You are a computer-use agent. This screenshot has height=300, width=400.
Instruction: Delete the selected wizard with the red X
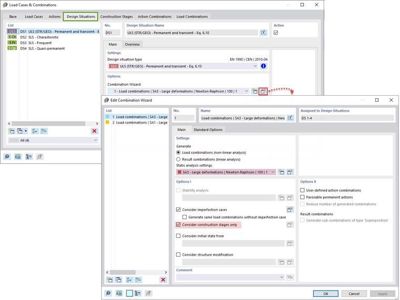tap(163, 280)
